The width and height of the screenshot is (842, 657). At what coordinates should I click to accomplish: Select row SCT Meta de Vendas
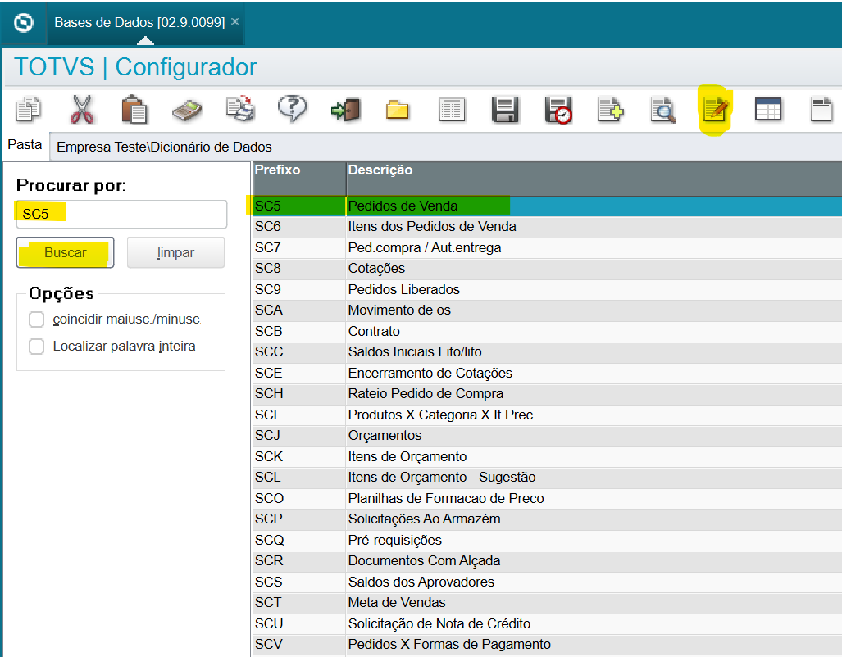coord(547,603)
